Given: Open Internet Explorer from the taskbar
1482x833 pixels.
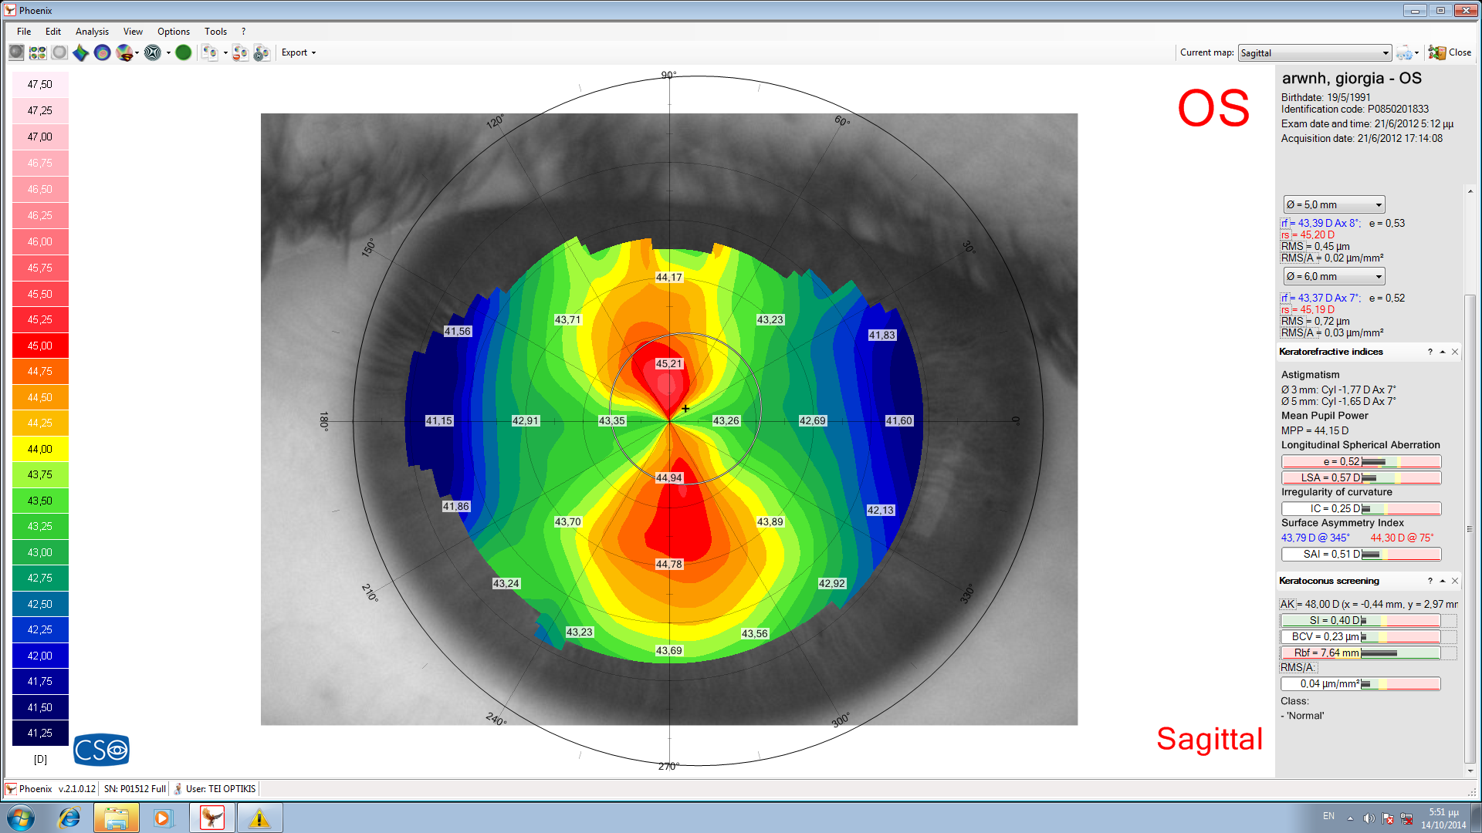Looking at the screenshot, I should pyautogui.click(x=69, y=818).
